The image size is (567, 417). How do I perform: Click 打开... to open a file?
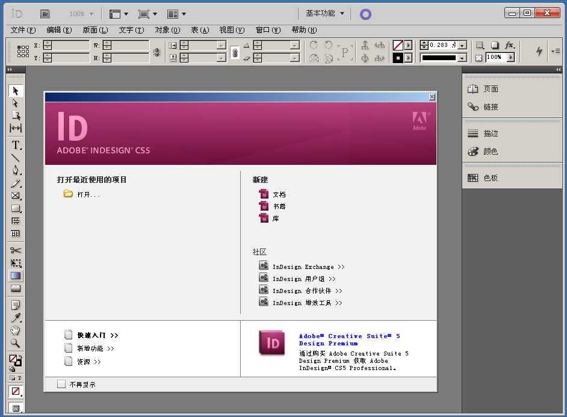[x=88, y=194]
